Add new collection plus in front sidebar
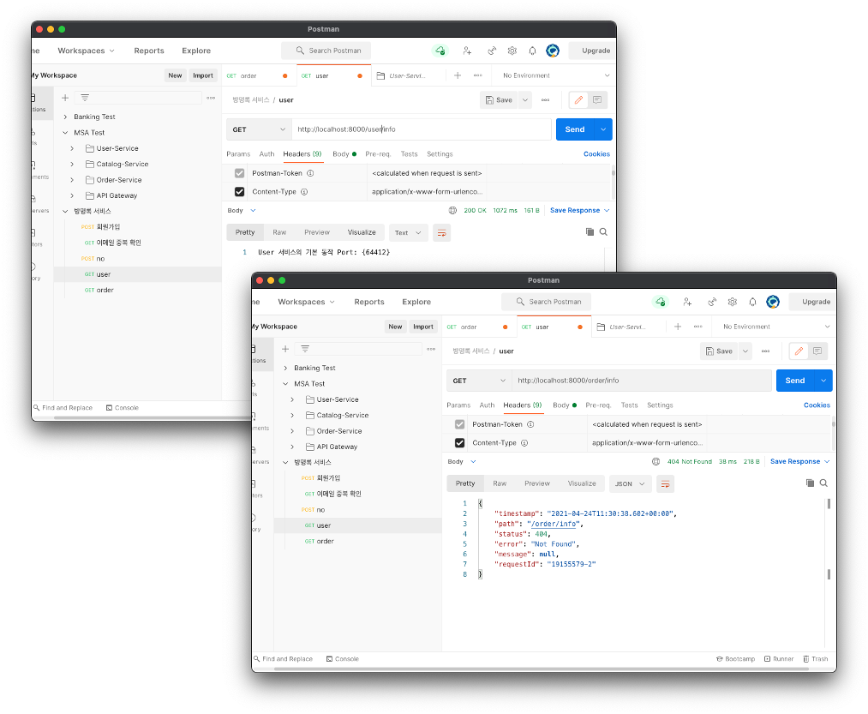Screen dimensions: 868x714 [x=285, y=349]
